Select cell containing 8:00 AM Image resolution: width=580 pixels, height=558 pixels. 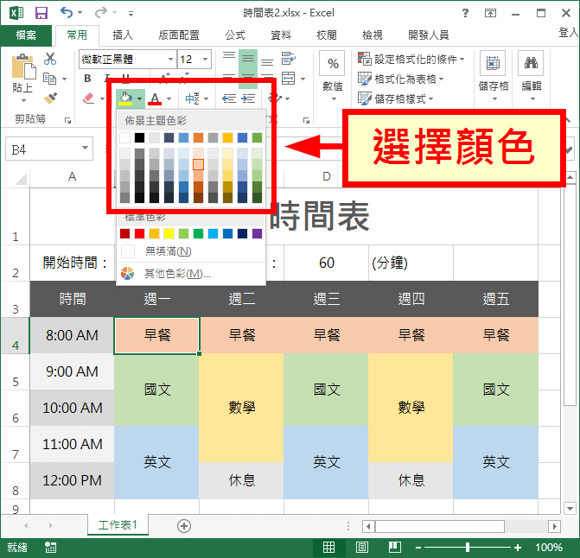point(72,335)
